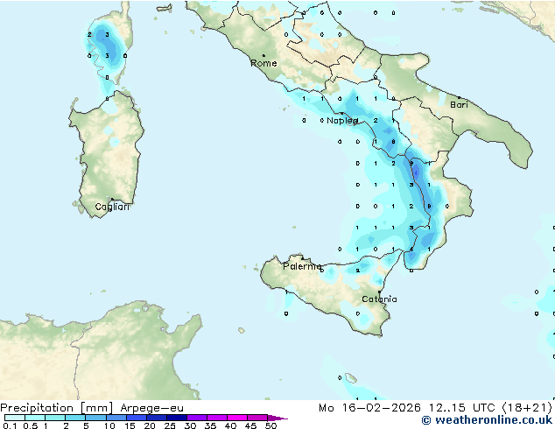
Task: Select the 30–35 mm purple swatch
Action: tap(197, 418)
